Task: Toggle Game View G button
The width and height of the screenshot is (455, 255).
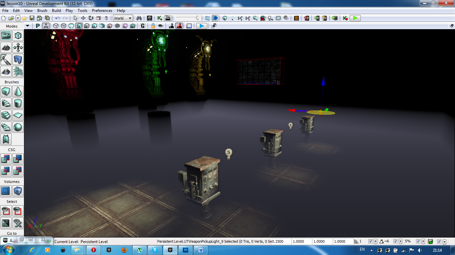Action: (x=143, y=26)
